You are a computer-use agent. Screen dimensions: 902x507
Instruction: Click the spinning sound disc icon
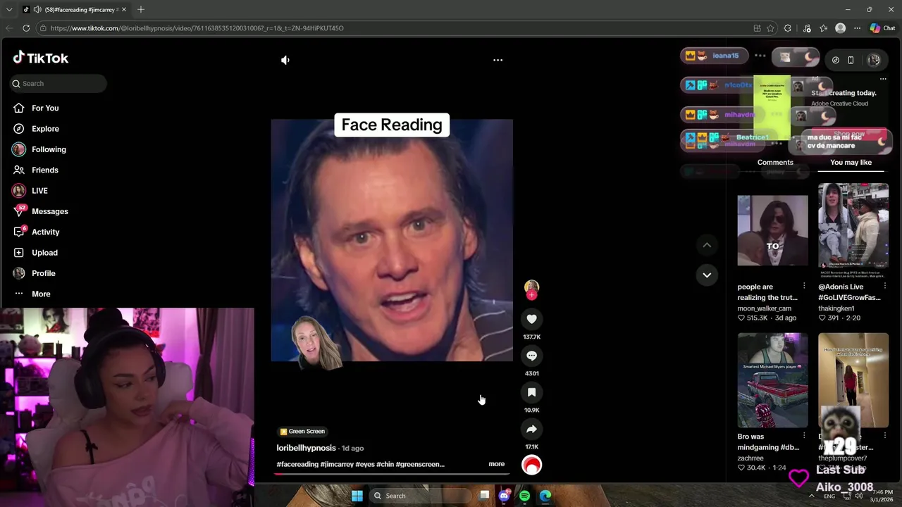pyautogui.click(x=531, y=465)
